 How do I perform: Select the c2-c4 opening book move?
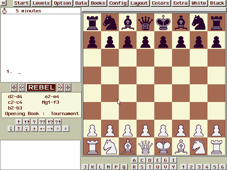point(15,102)
